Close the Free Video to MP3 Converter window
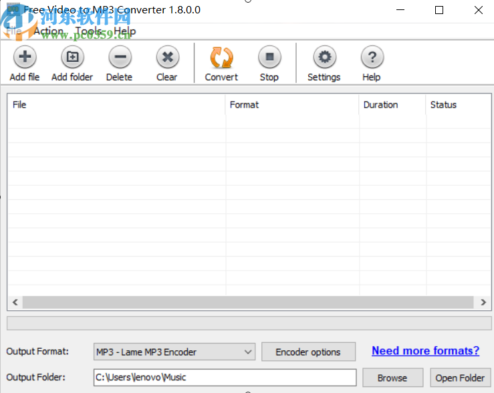This screenshot has width=494, height=393. coord(478,10)
